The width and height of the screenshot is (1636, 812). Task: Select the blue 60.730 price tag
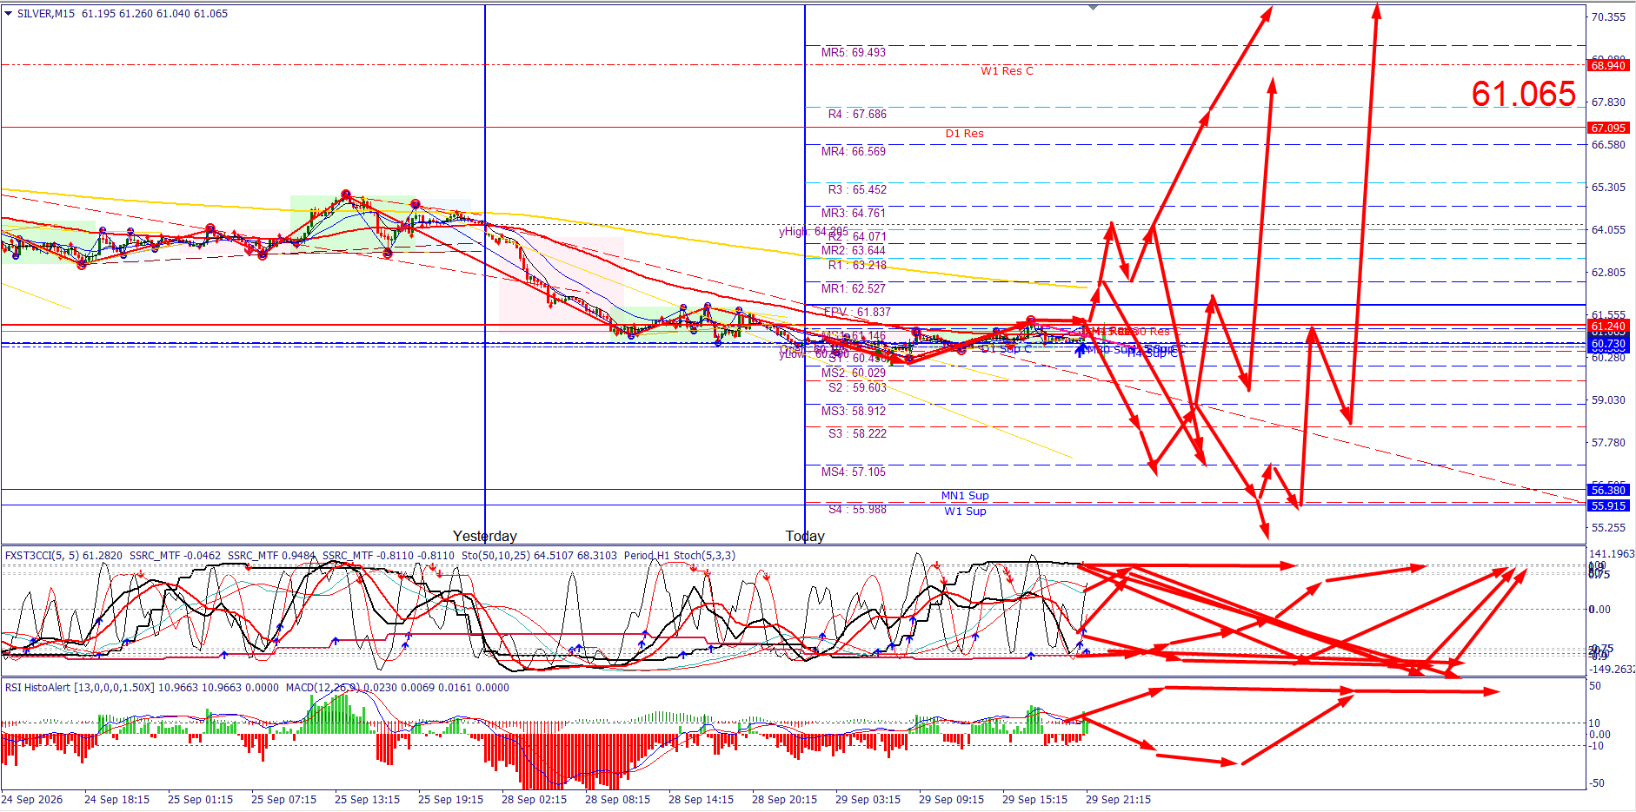point(1608,344)
